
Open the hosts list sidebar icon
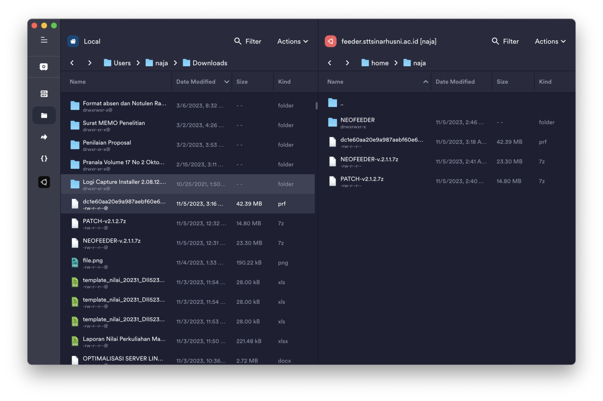tap(44, 94)
